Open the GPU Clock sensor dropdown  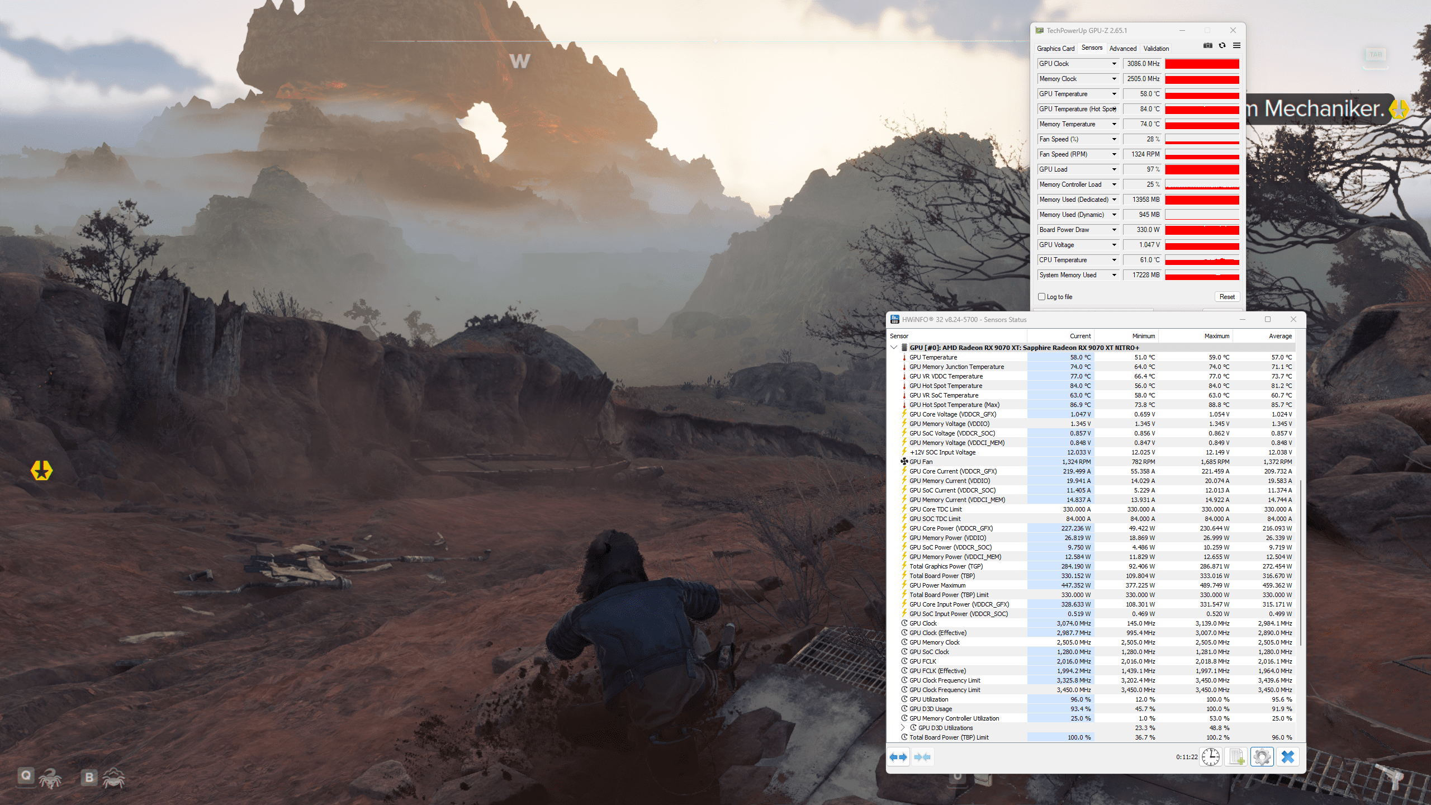click(1113, 64)
